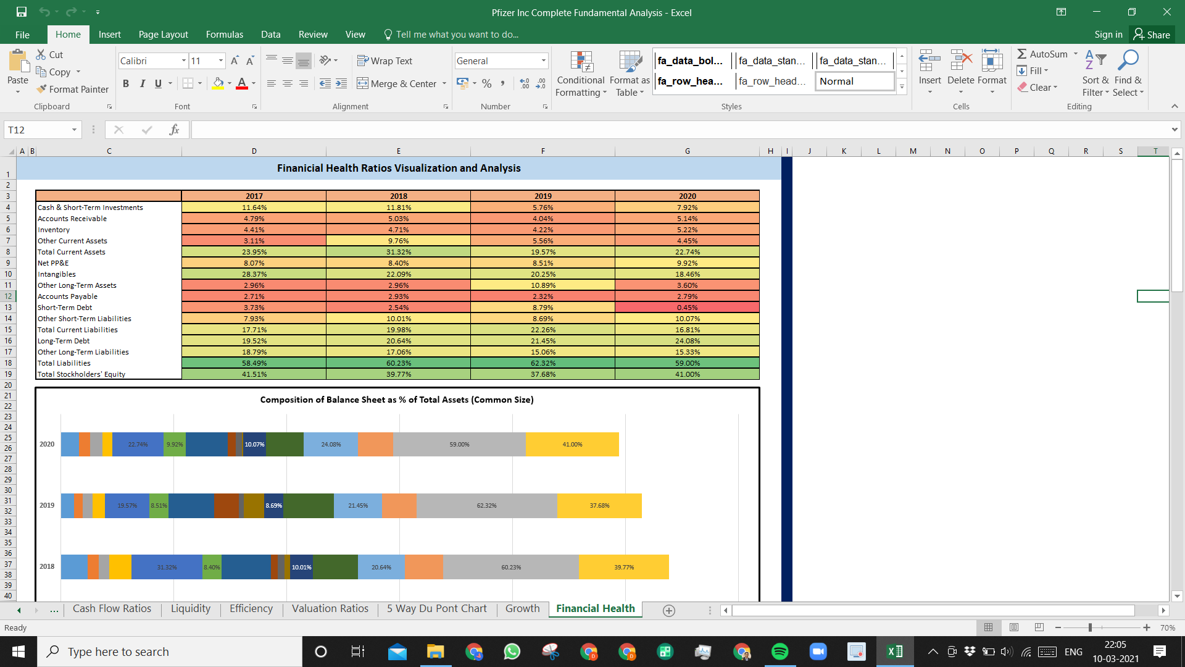Switch to Page Break Preview in the status bar

tap(1039, 627)
